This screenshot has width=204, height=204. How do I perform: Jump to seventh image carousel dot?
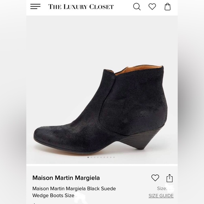click(x=108, y=157)
